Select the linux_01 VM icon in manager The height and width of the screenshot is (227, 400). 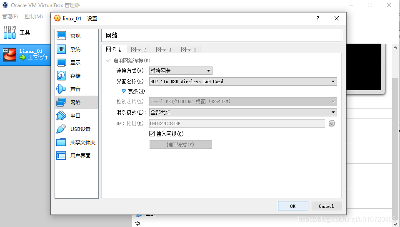tap(10, 54)
